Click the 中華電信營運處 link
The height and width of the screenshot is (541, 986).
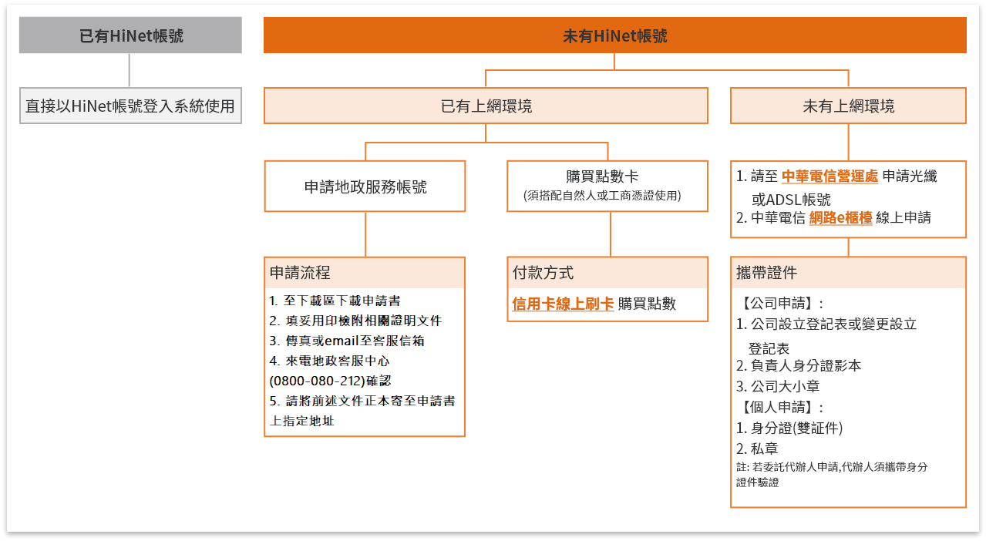tap(830, 176)
